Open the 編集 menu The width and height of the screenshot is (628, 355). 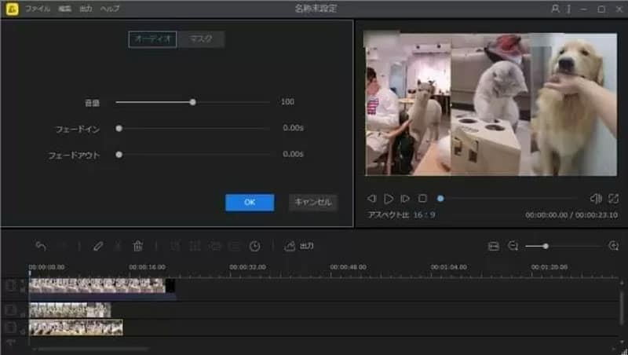point(64,9)
